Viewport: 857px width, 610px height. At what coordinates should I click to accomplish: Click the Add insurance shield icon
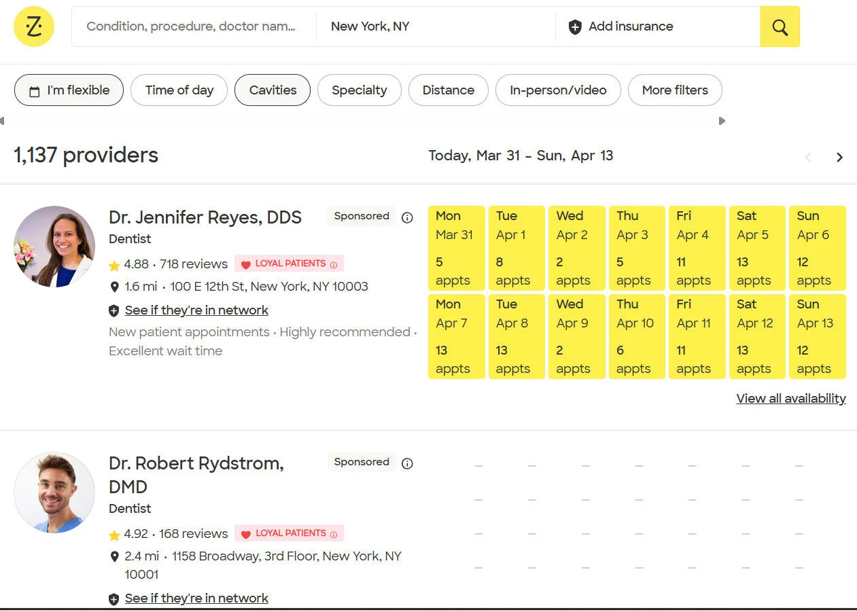pyautogui.click(x=575, y=27)
